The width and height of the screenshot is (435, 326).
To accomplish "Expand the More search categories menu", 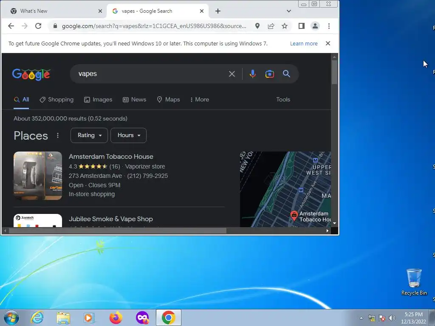I will pos(200,99).
